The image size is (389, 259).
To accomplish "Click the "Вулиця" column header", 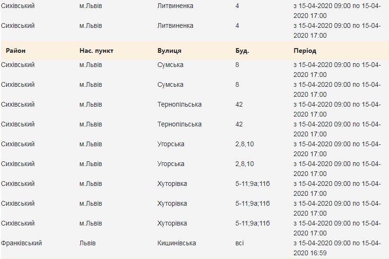I will click(x=169, y=50).
